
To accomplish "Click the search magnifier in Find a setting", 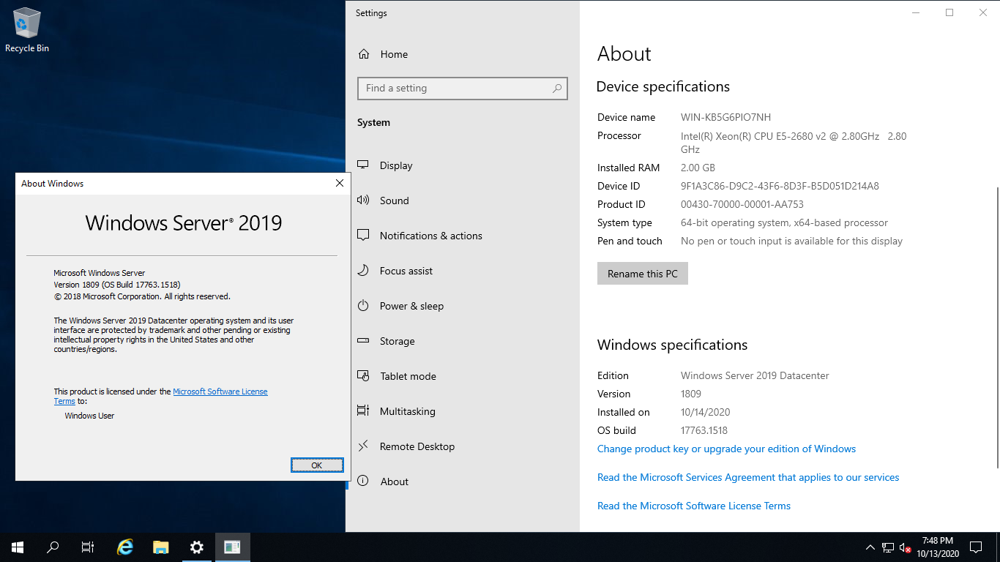I will click(x=557, y=88).
